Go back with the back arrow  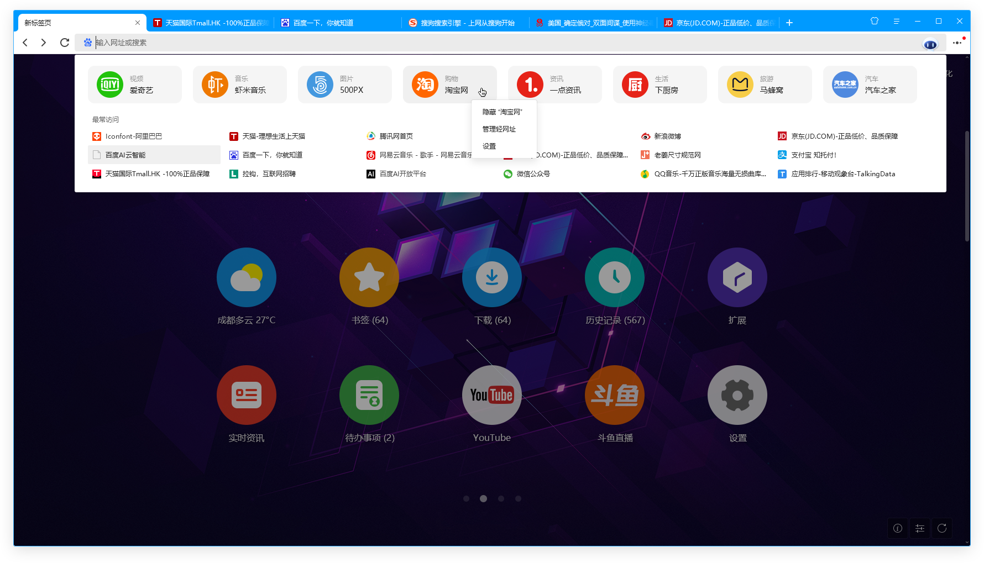[25, 43]
